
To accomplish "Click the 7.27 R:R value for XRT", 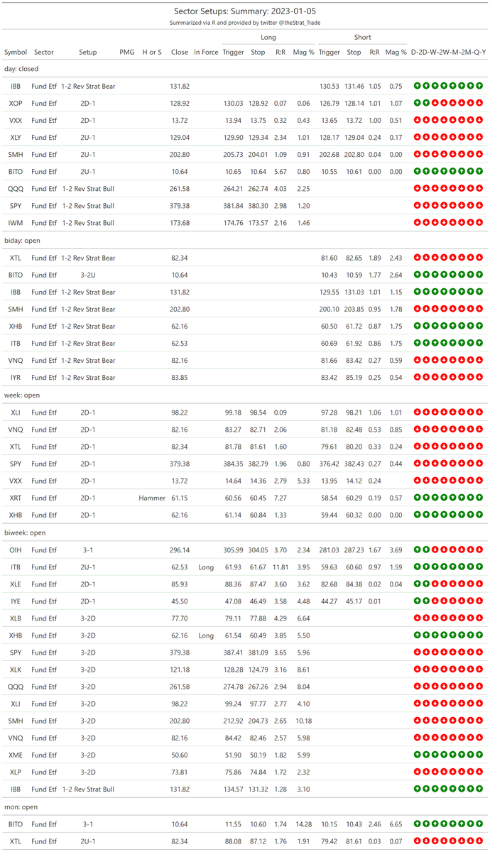I will [x=281, y=498].
